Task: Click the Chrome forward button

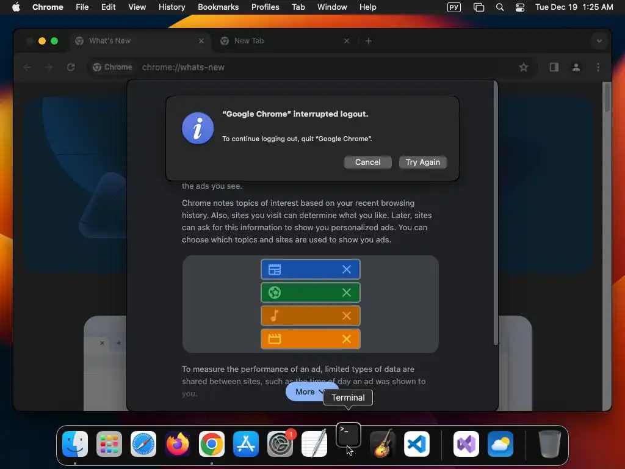Action: tap(49, 67)
